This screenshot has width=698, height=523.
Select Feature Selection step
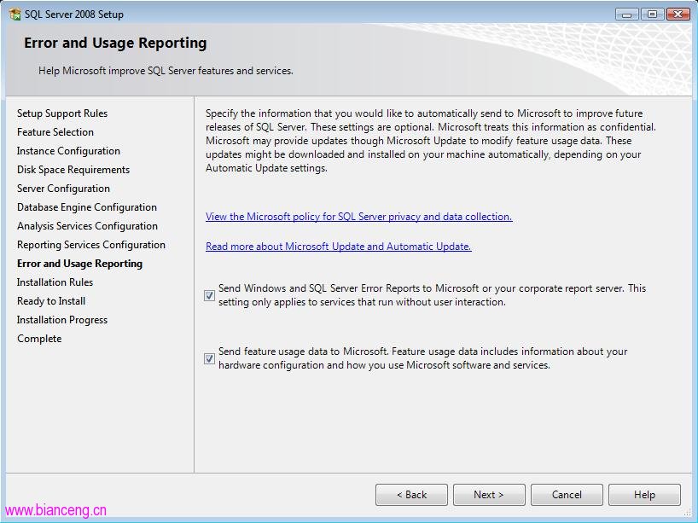(55, 132)
